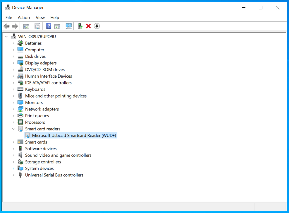The height and width of the screenshot is (213, 289).
Task: Click the red X Uninstall device icon
Action: pos(88,26)
